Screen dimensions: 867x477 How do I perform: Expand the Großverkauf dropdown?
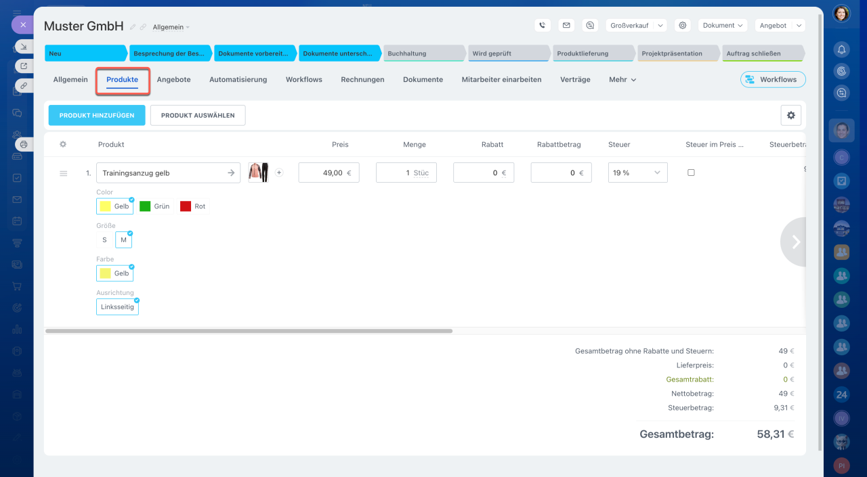[x=636, y=26]
